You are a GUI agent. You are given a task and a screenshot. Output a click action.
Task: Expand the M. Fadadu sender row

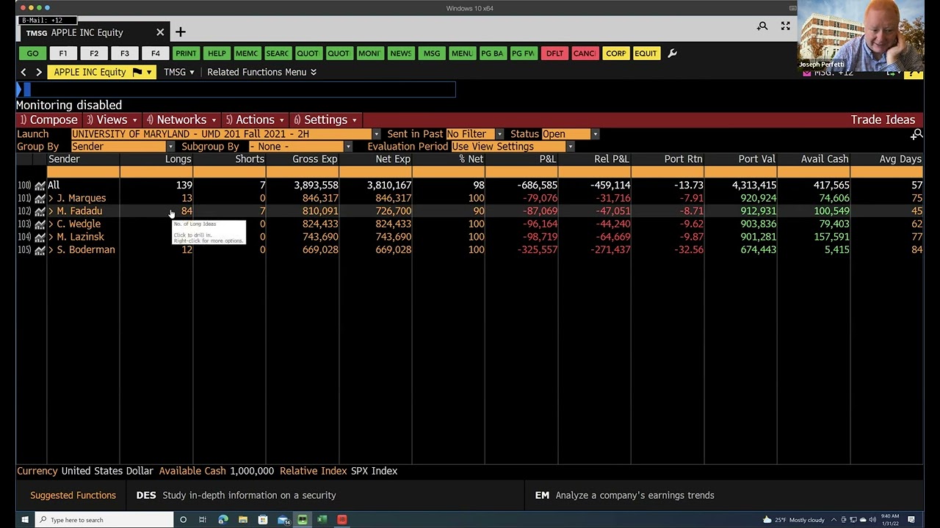[51, 211]
